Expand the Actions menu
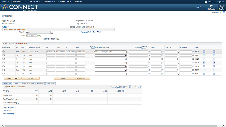 tap(5, 27)
